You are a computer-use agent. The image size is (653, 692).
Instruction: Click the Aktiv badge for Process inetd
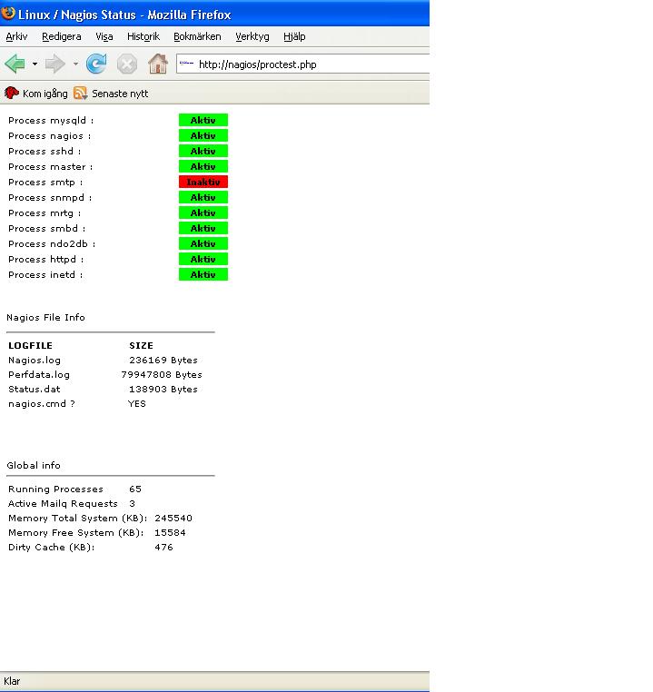203,274
